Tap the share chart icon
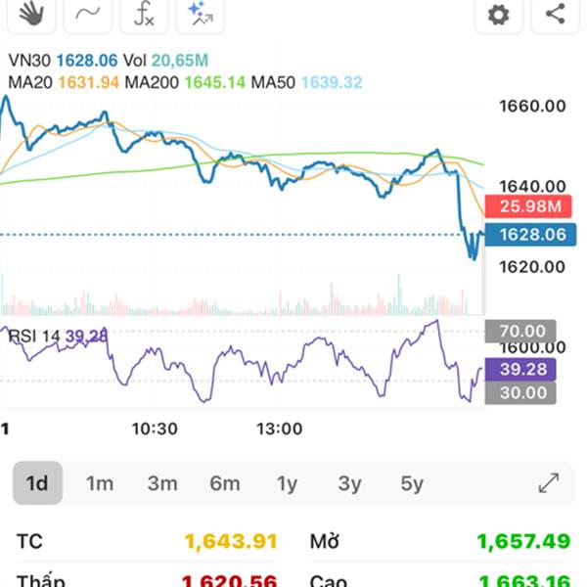This screenshot has height=587, width=587. (555, 15)
